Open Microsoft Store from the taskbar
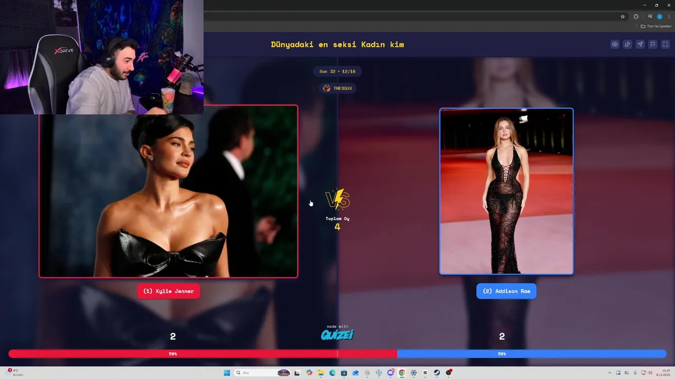This screenshot has width=675, height=379. 344,373
